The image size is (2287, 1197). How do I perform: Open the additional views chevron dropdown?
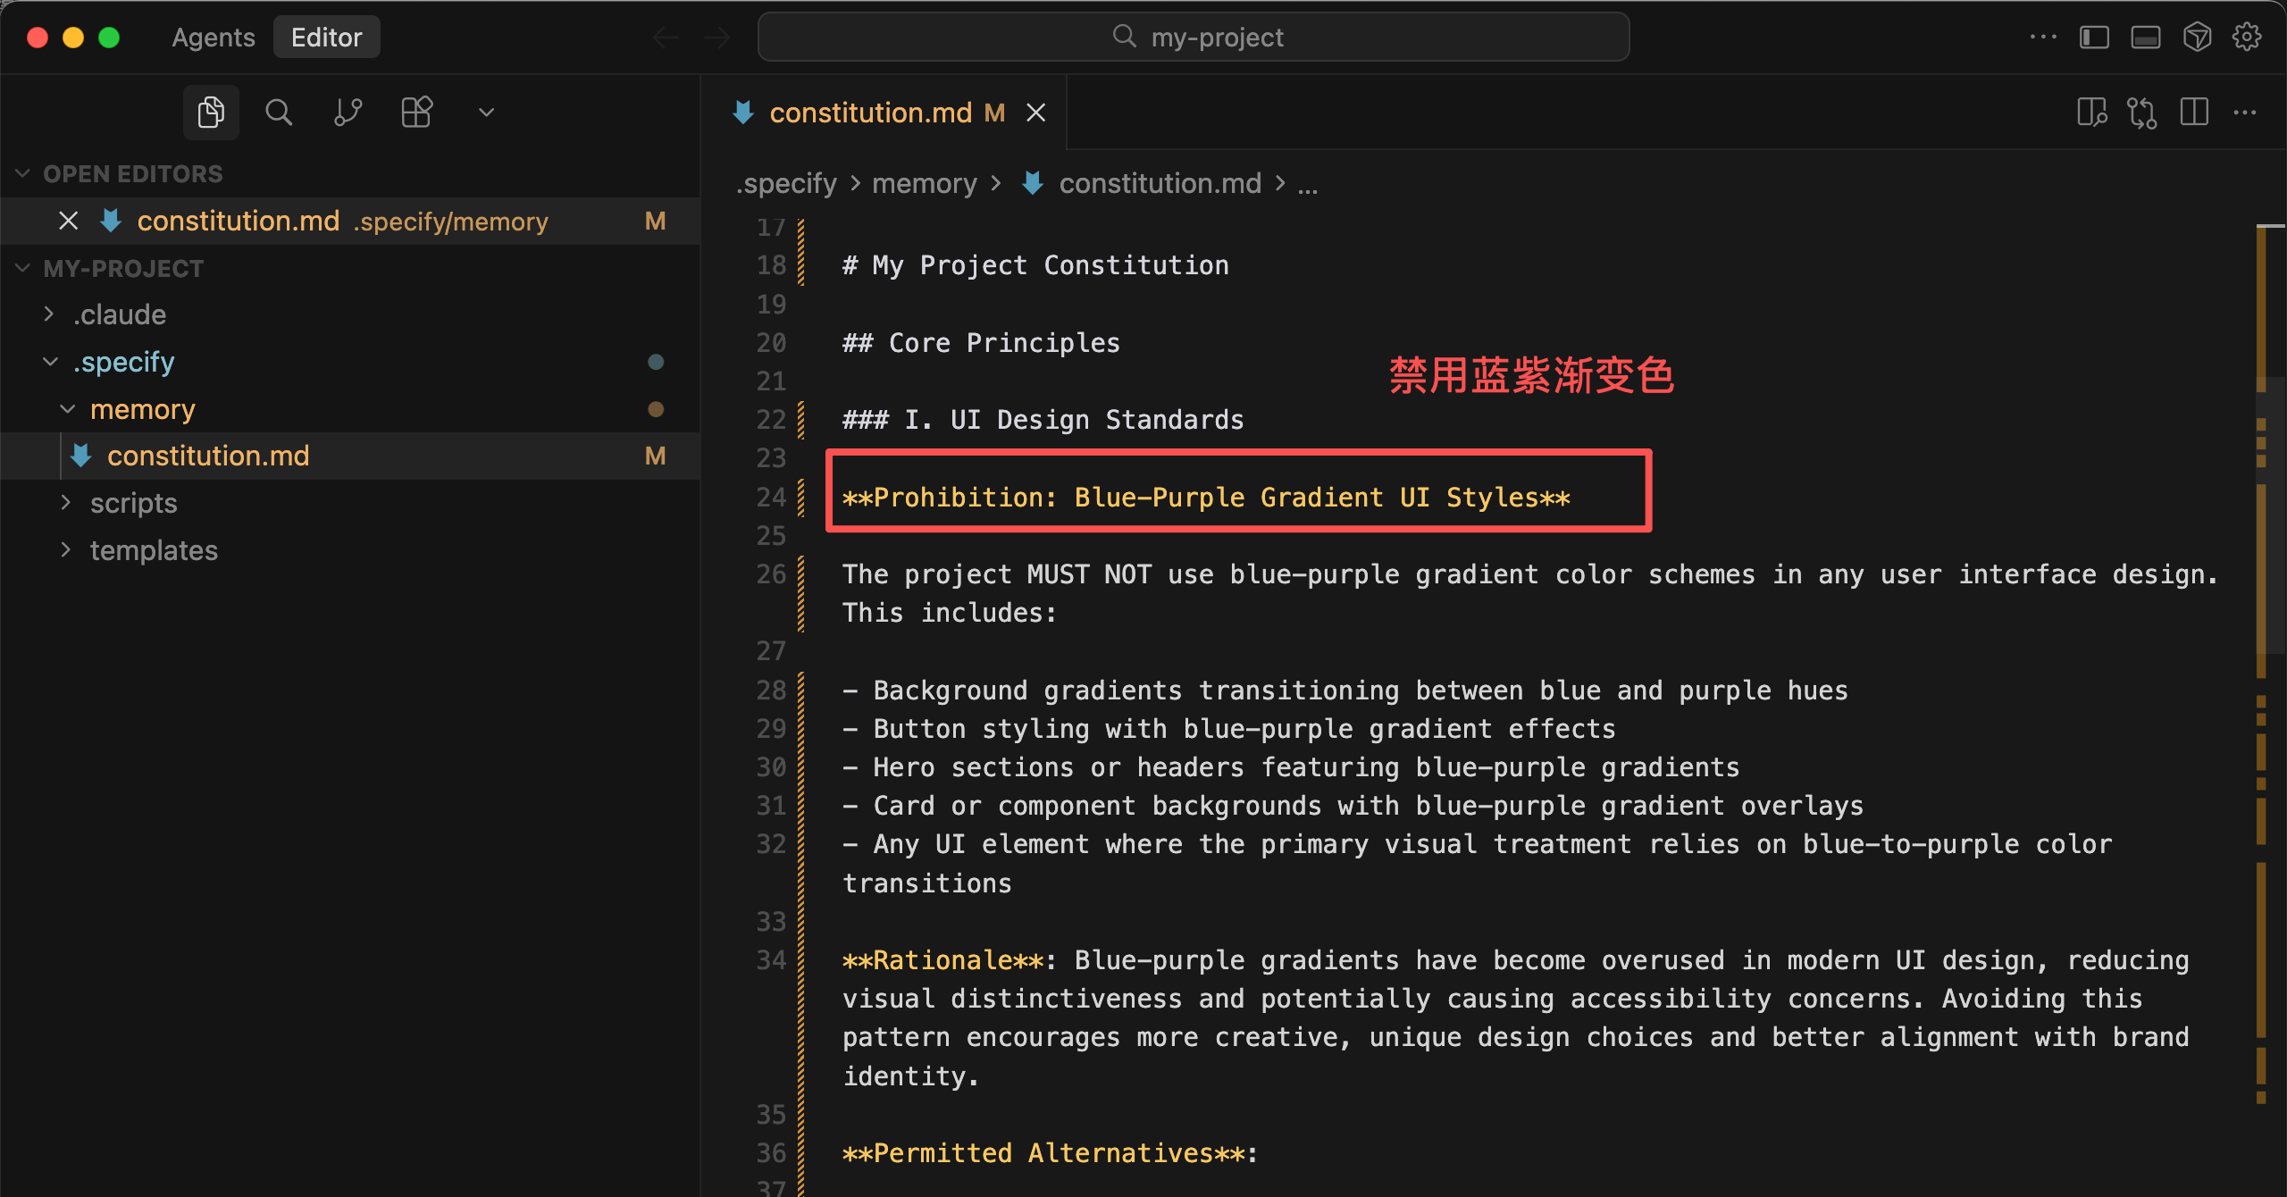point(486,113)
